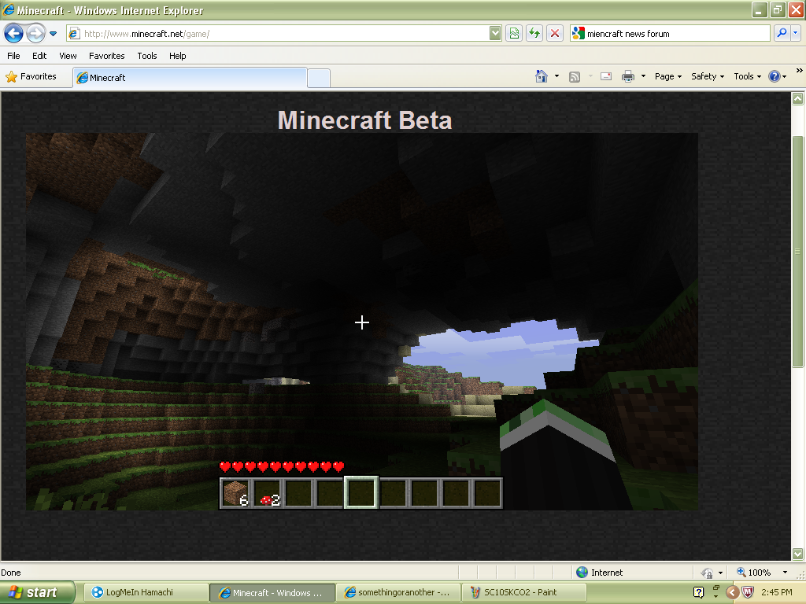Image resolution: width=806 pixels, height=604 pixels.
Task: Expand the Print options dropdown arrow
Action: [643, 76]
